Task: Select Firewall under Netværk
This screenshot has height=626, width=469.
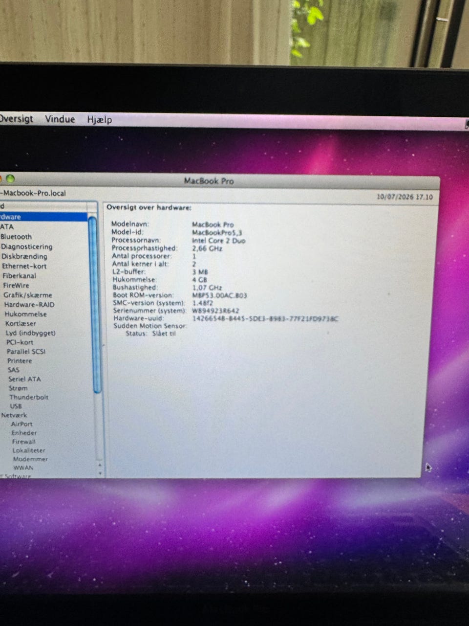Action: [24, 442]
